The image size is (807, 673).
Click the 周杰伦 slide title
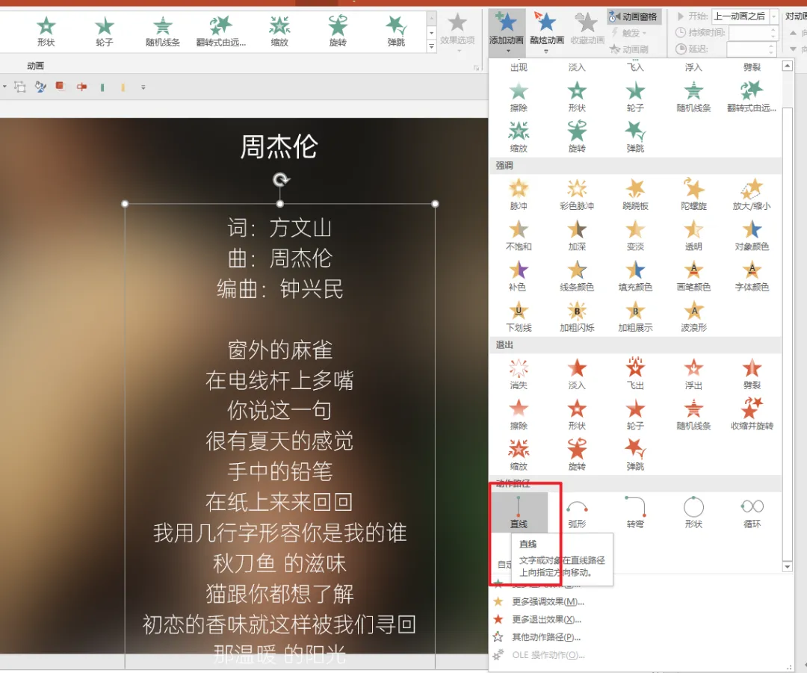pos(279,146)
